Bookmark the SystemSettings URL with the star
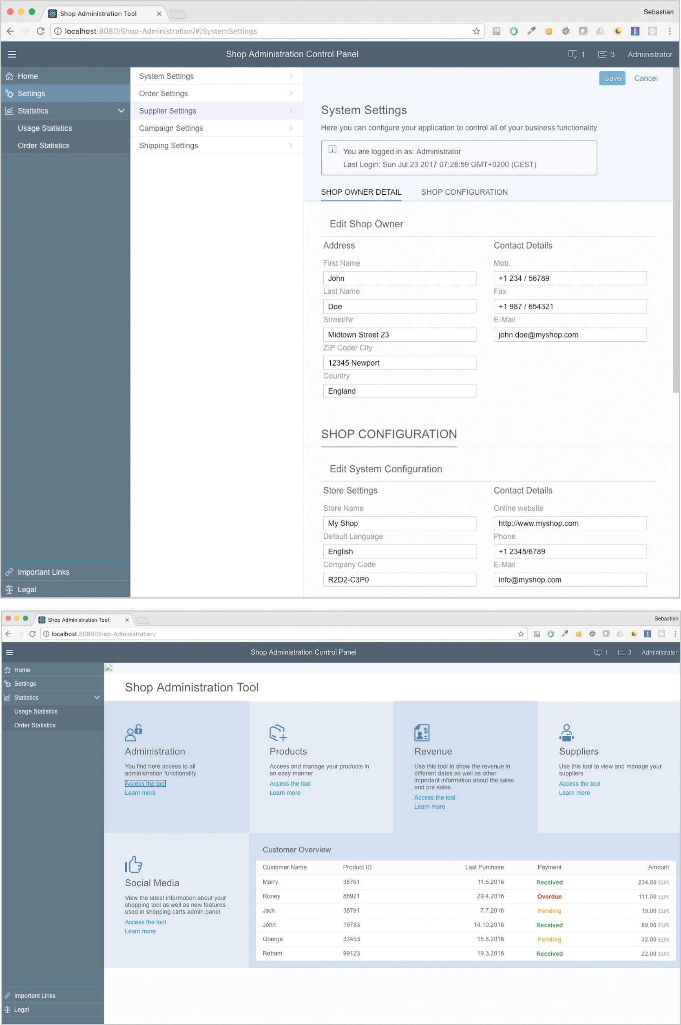The width and height of the screenshot is (681, 1025). (x=476, y=31)
